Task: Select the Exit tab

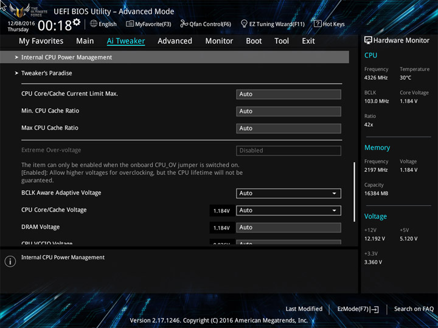Action: pos(308,41)
